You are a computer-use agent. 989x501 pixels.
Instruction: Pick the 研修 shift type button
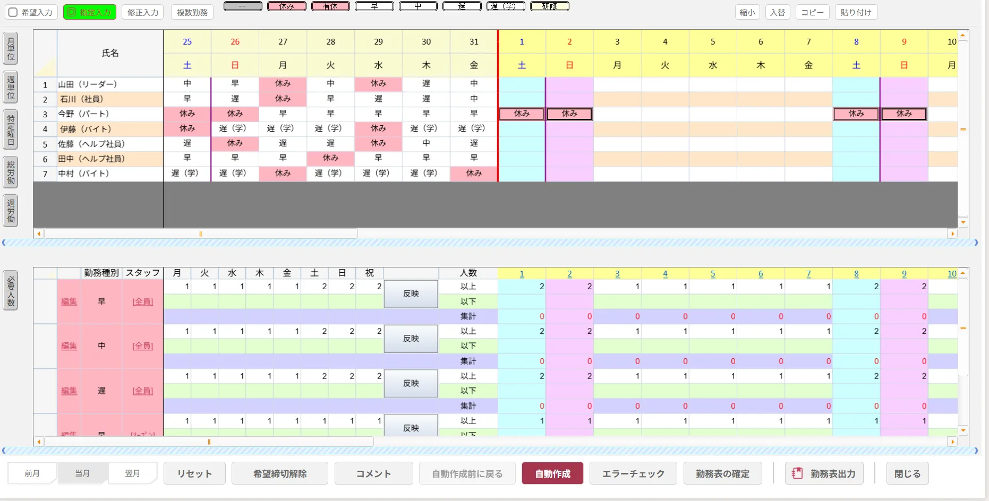pos(550,6)
